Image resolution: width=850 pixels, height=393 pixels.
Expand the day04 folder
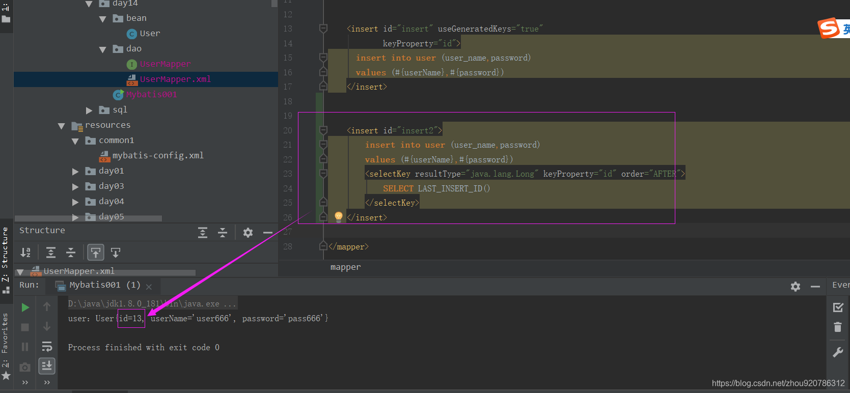click(x=75, y=202)
